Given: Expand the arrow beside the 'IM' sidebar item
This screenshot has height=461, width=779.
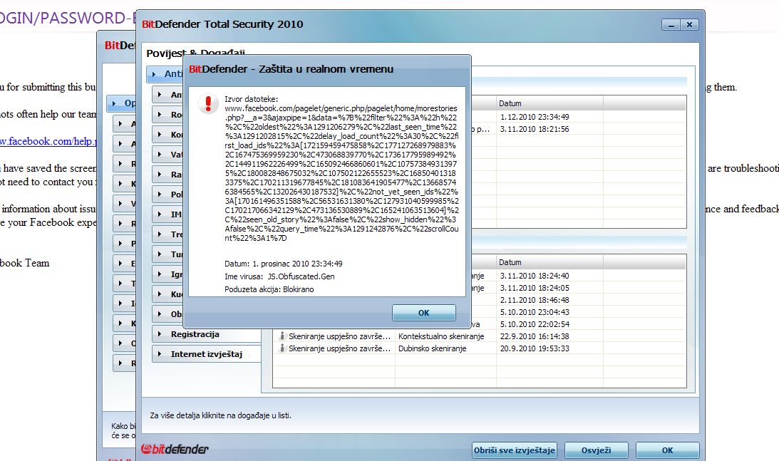Looking at the screenshot, I should point(160,214).
